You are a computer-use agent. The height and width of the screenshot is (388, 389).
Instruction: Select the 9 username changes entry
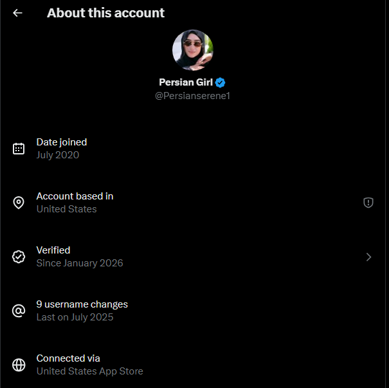pos(193,311)
